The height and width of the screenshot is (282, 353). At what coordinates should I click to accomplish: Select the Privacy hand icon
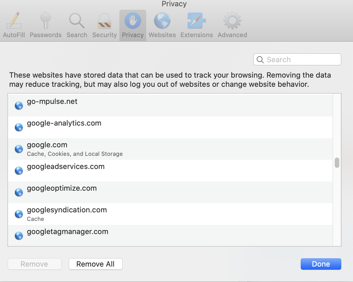(x=133, y=21)
